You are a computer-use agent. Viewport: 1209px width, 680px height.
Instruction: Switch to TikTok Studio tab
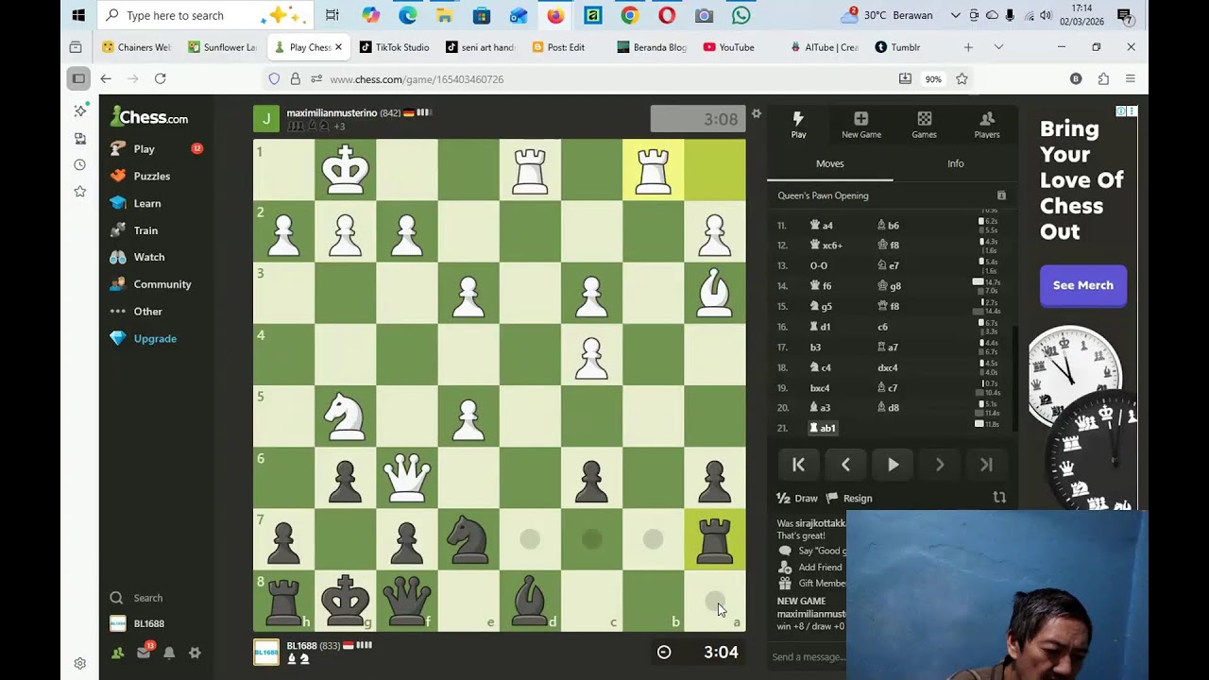395,47
